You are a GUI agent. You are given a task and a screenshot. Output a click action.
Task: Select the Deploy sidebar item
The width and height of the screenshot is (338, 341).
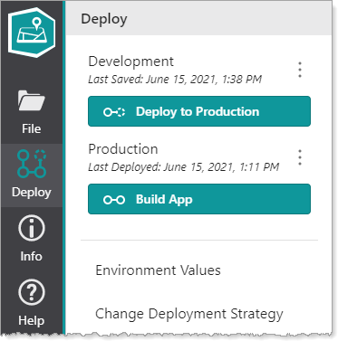[x=32, y=175]
